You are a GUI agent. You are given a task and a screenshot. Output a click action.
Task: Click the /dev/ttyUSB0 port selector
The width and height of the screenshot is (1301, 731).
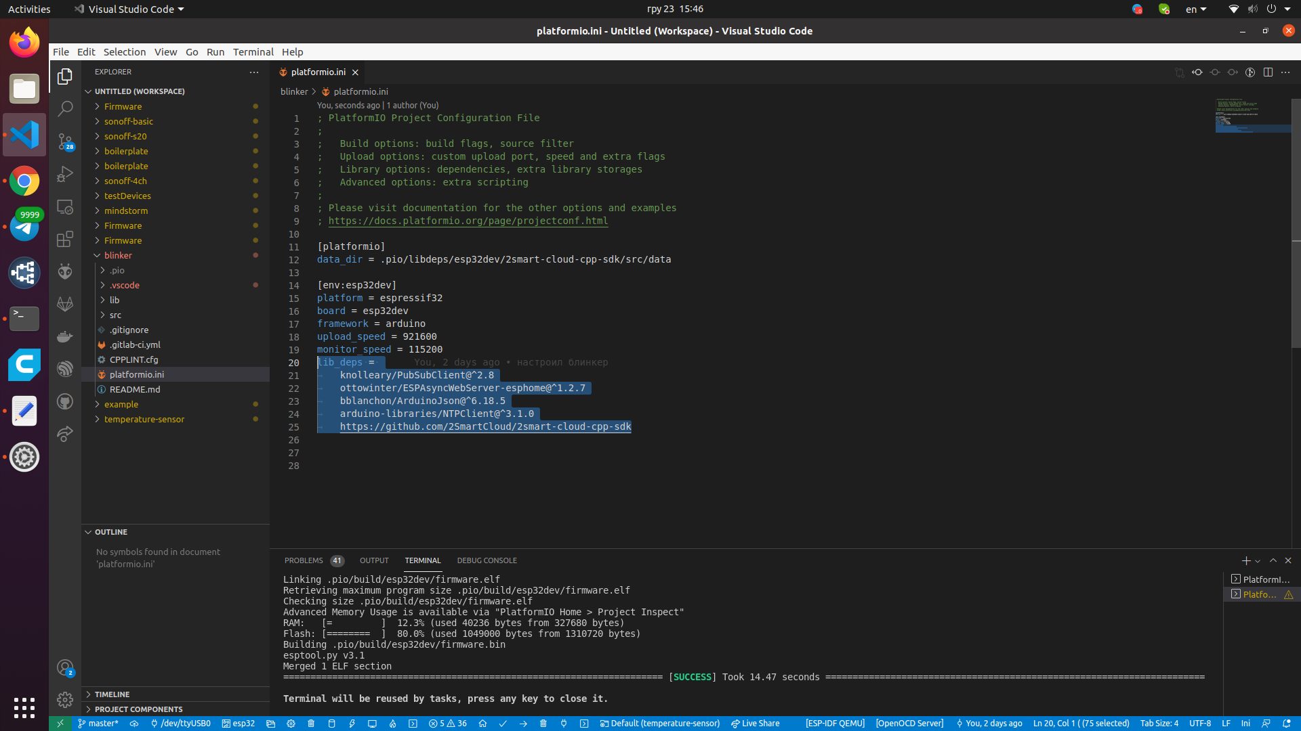180,724
